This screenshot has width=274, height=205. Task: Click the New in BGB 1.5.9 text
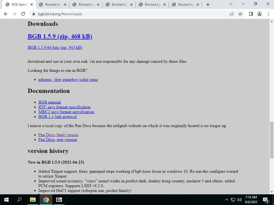point(56,162)
